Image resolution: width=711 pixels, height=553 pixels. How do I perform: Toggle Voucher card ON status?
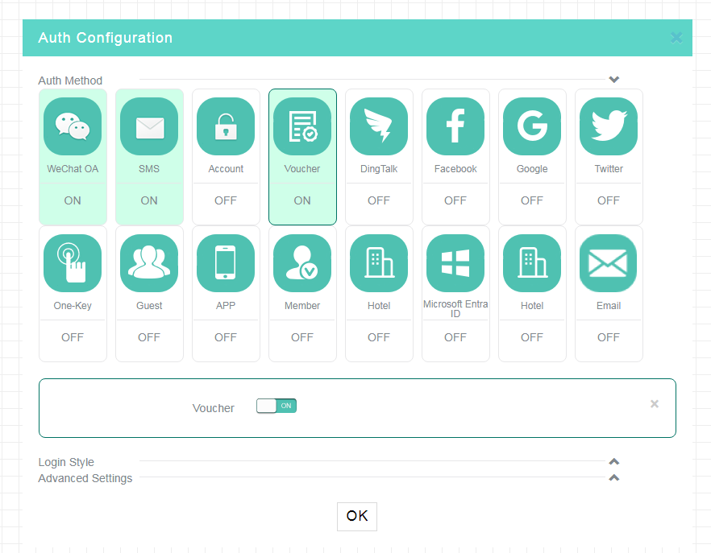click(302, 200)
